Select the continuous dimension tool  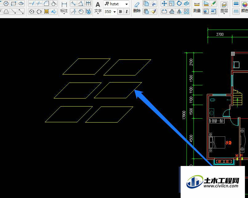88,3
